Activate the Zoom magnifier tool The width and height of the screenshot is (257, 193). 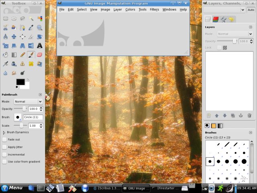pyautogui.click(x=40, y=27)
